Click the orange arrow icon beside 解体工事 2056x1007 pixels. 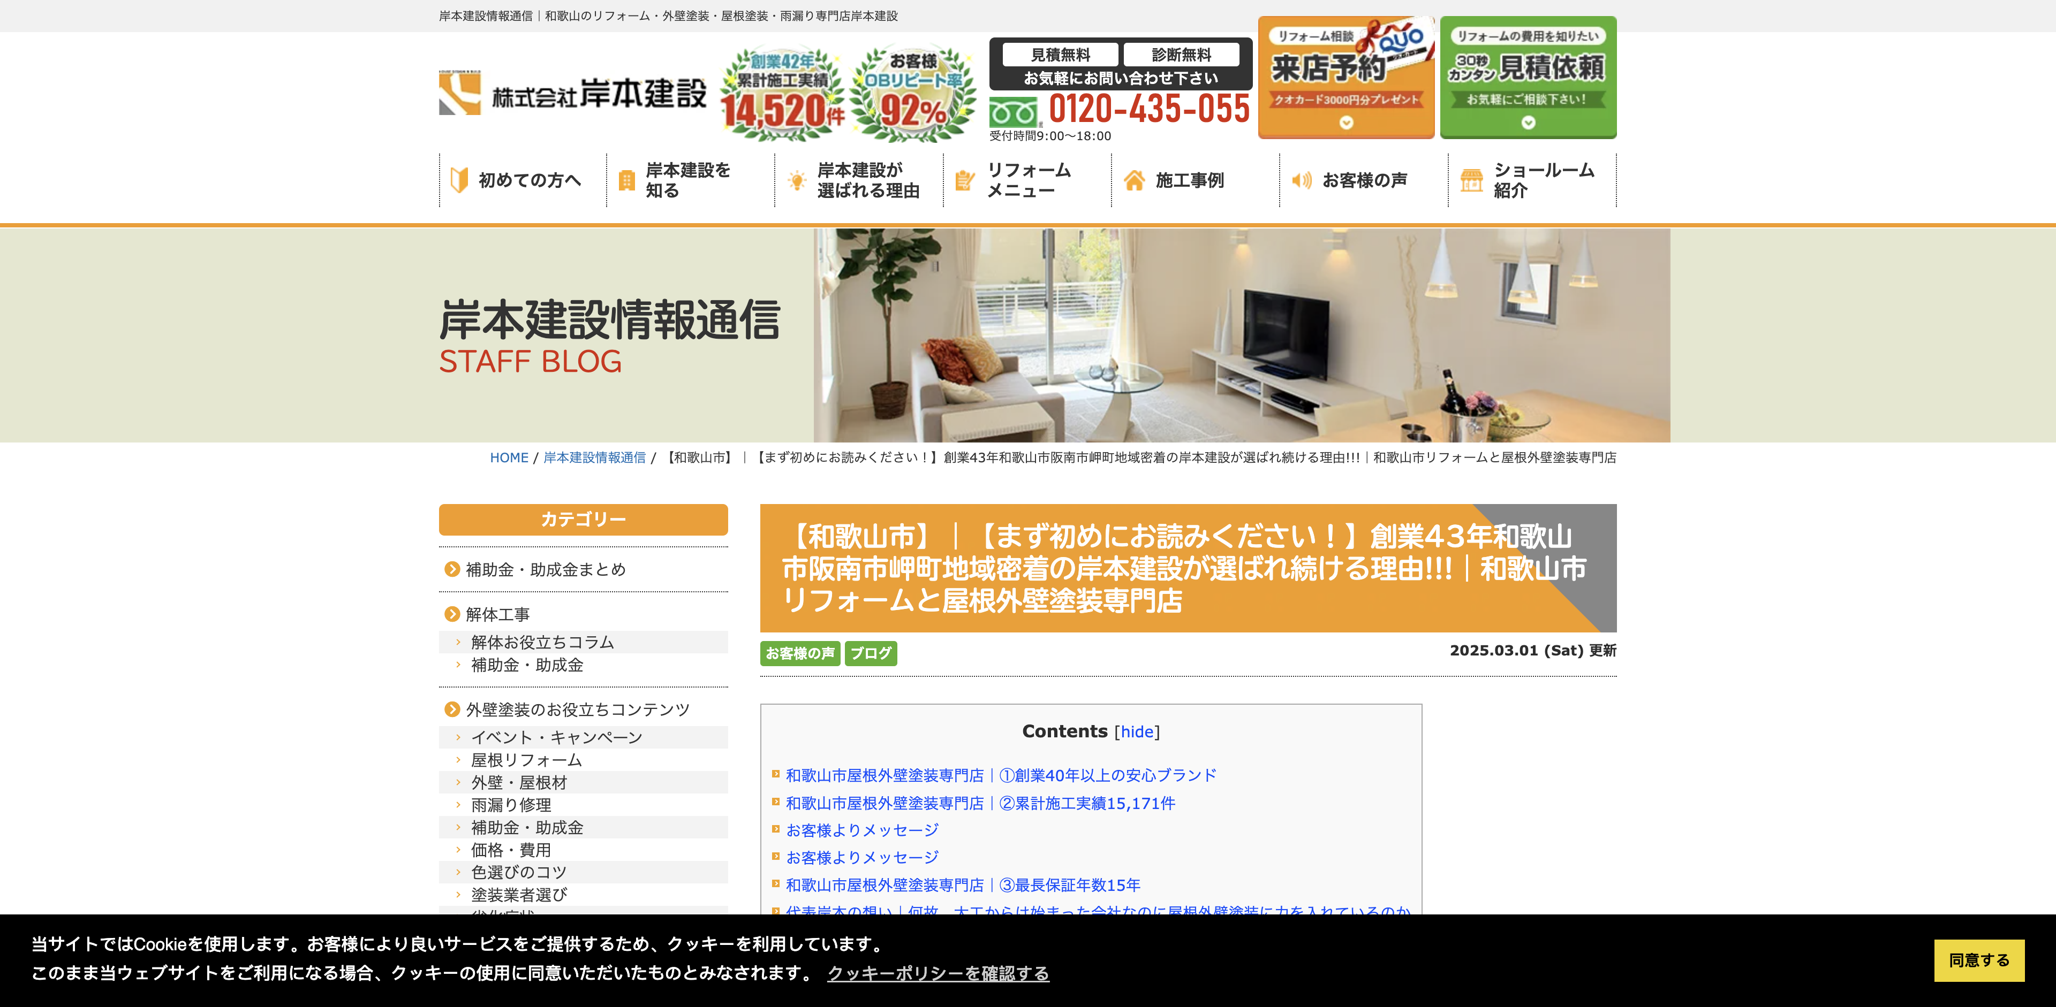[x=452, y=614]
